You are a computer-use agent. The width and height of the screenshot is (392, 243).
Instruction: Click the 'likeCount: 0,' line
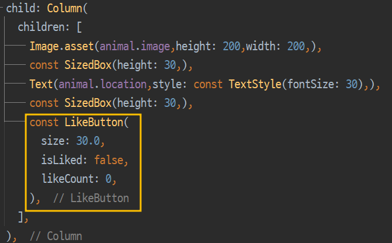tap(79, 179)
